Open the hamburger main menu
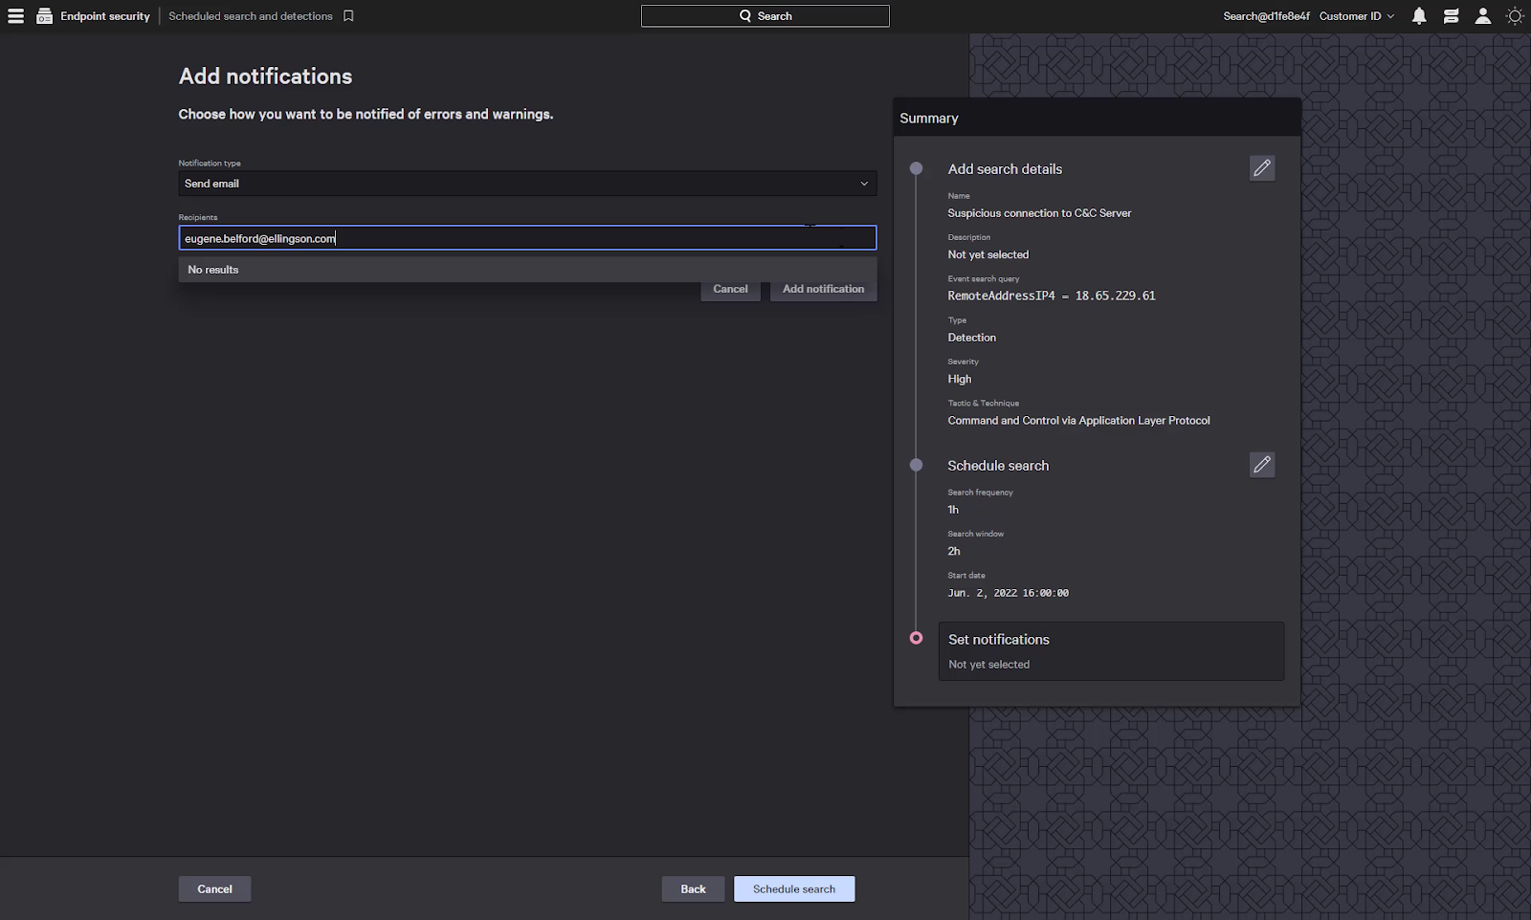 click(15, 16)
